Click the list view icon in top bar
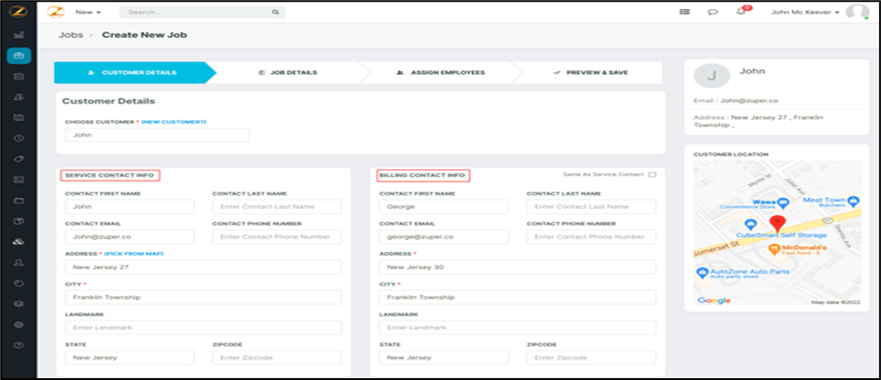 click(x=685, y=12)
